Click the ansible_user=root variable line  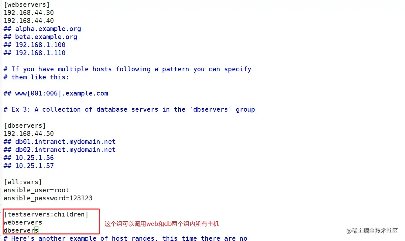[x=36, y=190]
